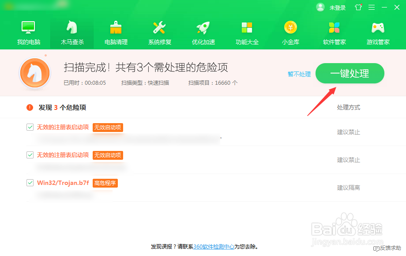Open the 我的电脑 computer checkup section

pos(28,31)
